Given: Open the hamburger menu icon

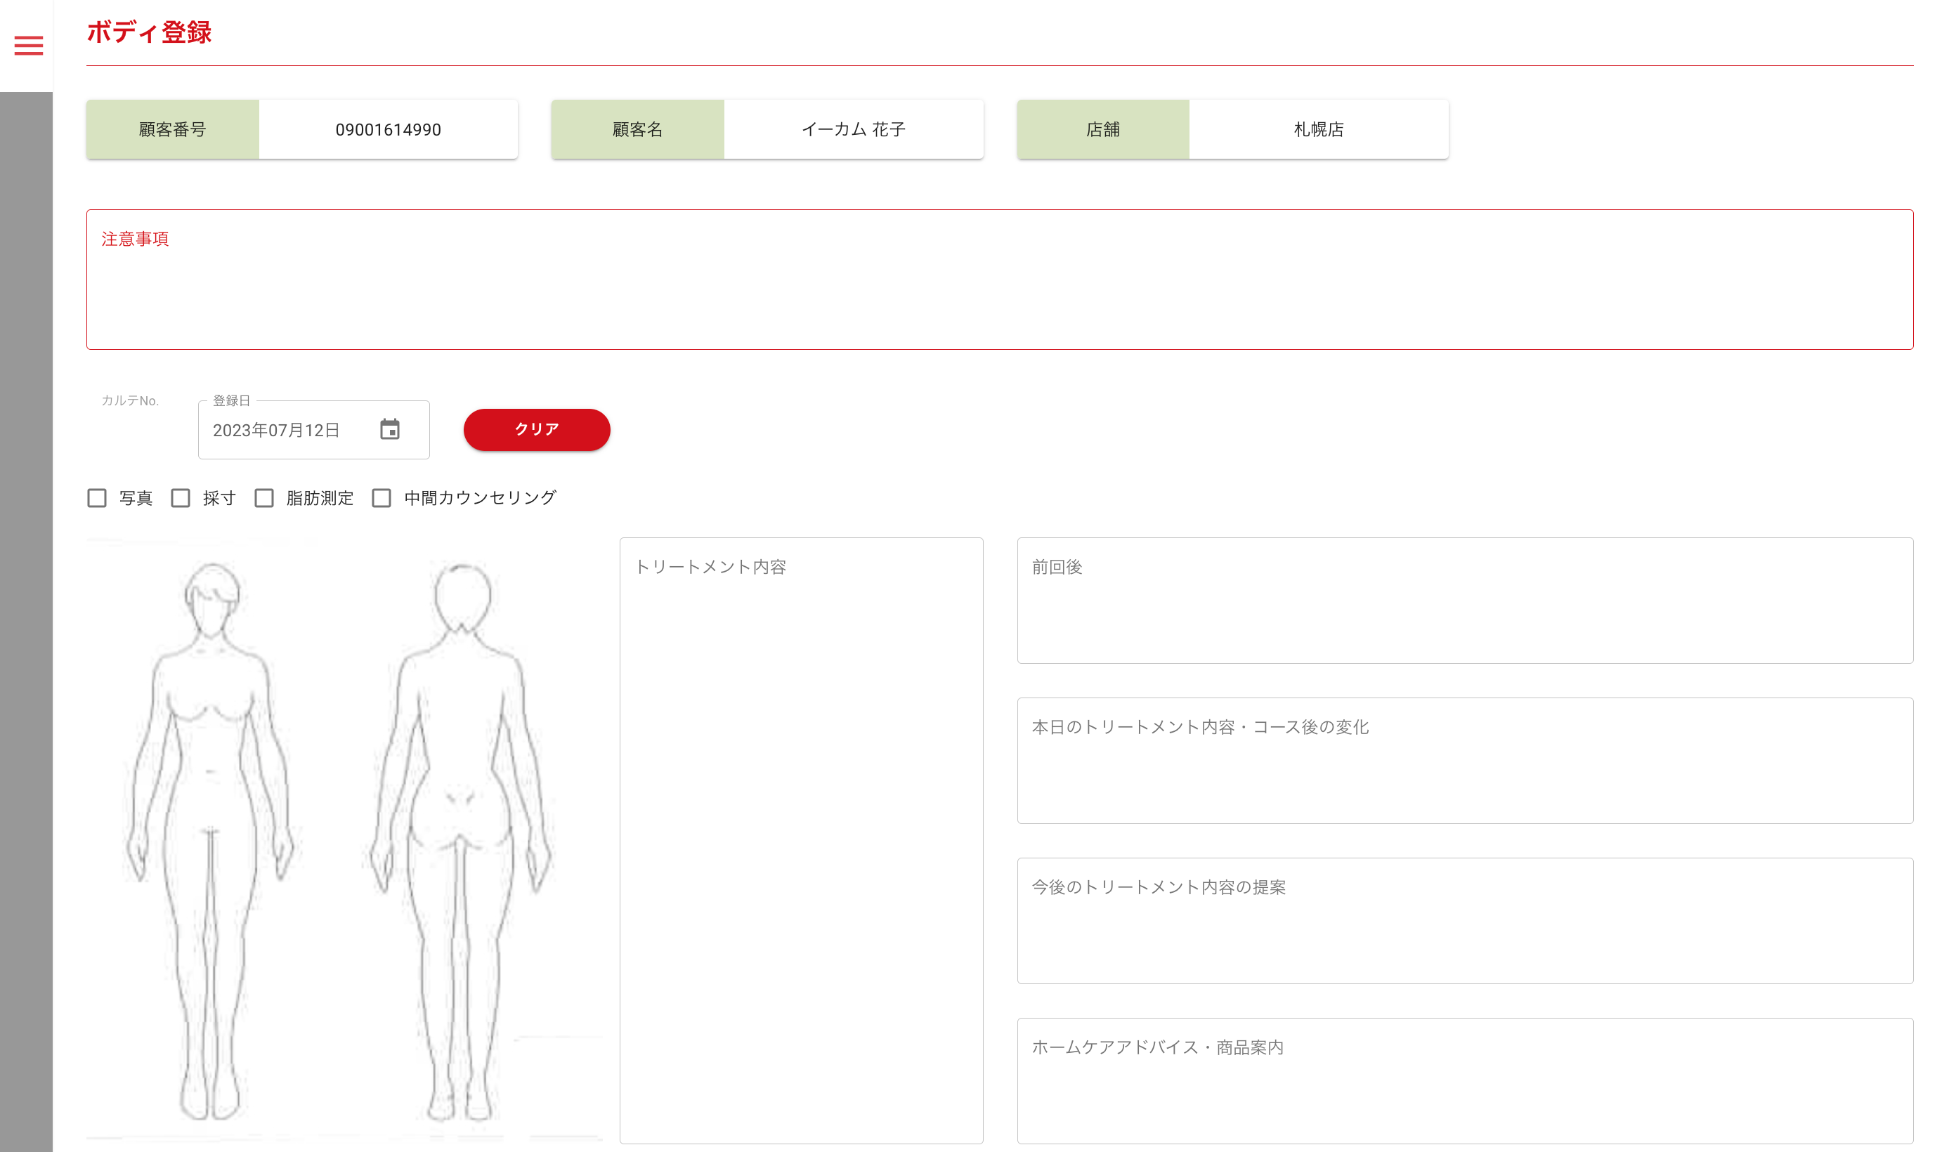Looking at the screenshot, I should click(29, 46).
